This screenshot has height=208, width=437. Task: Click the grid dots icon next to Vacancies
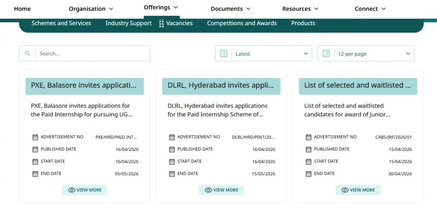pyautogui.click(x=161, y=23)
